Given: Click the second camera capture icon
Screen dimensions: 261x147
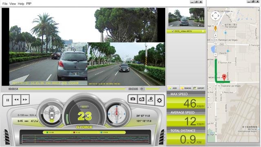Looking at the screenshot, I should tap(142, 99).
